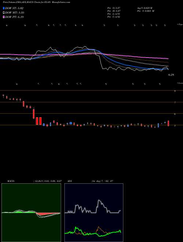Image resolution: width=183 pixels, height=242 pixels.
Task: Click the price axis label 7
Action: pyautogui.click(x=175, y=103)
